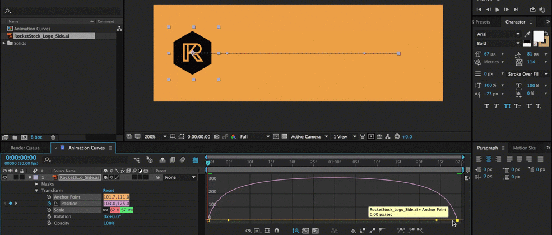Toggle All Caps in the Character panel
The height and width of the screenshot is (235, 552).
click(x=507, y=106)
